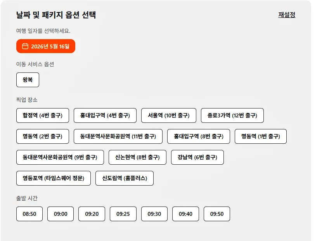Select 09:50 departure time
The image size is (322, 241).
217,214
